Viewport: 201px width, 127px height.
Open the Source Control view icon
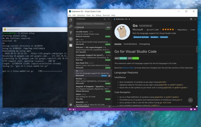71,33
